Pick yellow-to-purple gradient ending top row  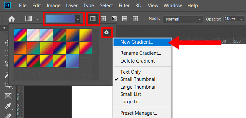86,35
